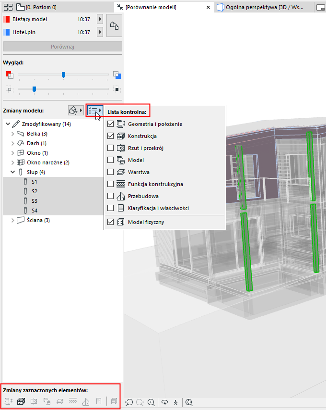Screen dimensions: 326x410
Task: Expand the Okno narożne (2) node
Action: (12, 162)
